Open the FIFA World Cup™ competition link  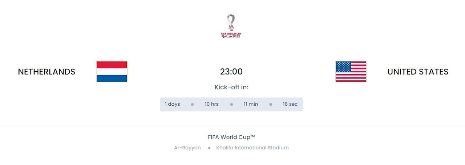pyautogui.click(x=231, y=137)
